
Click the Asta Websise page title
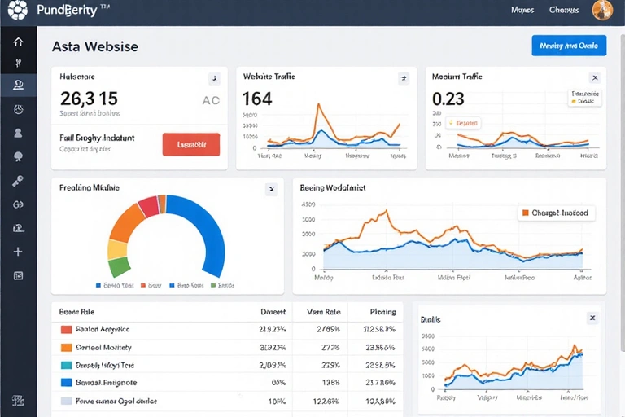[95, 46]
